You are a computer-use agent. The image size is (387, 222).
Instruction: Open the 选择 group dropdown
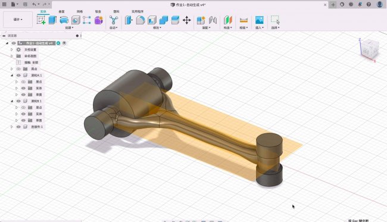[275, 27]
